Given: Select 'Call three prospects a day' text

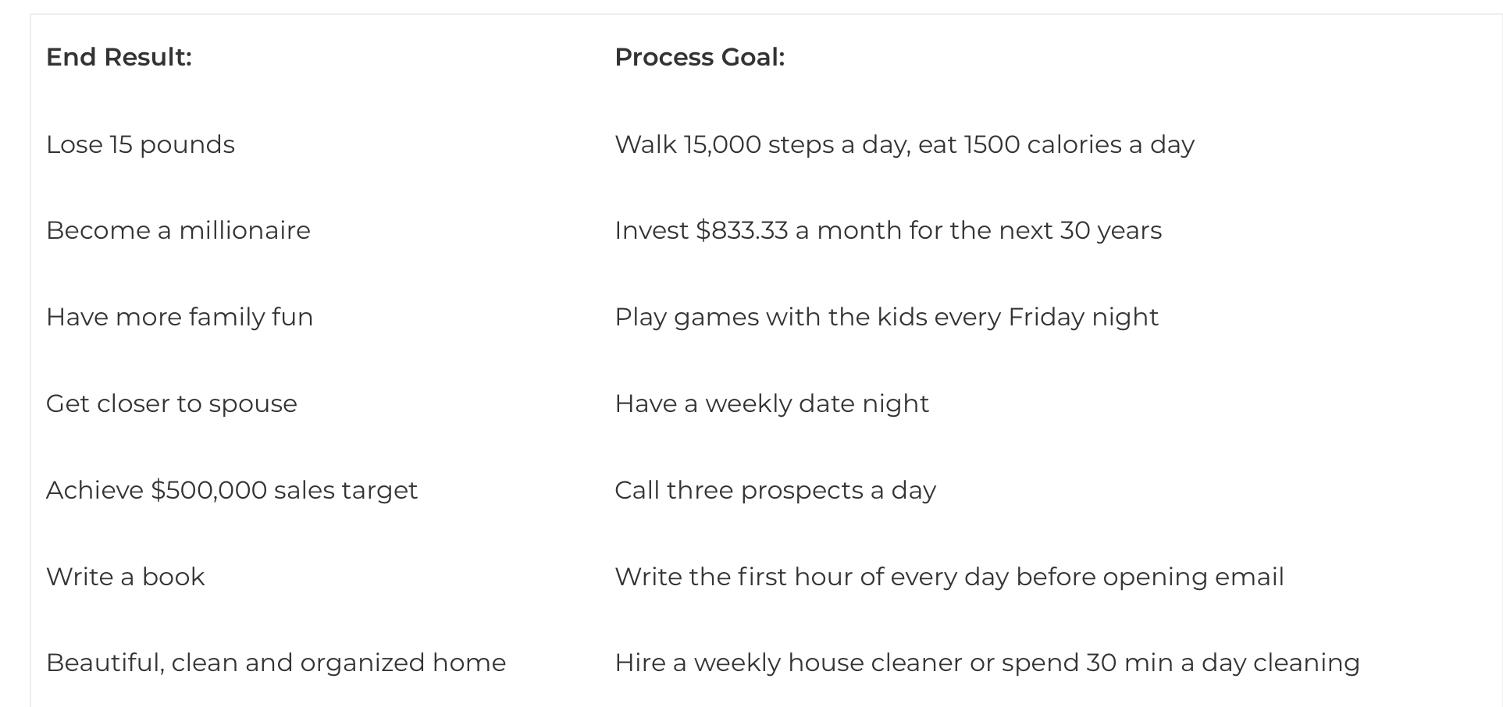Looking at the screenshot, I should tap(775, 490).
